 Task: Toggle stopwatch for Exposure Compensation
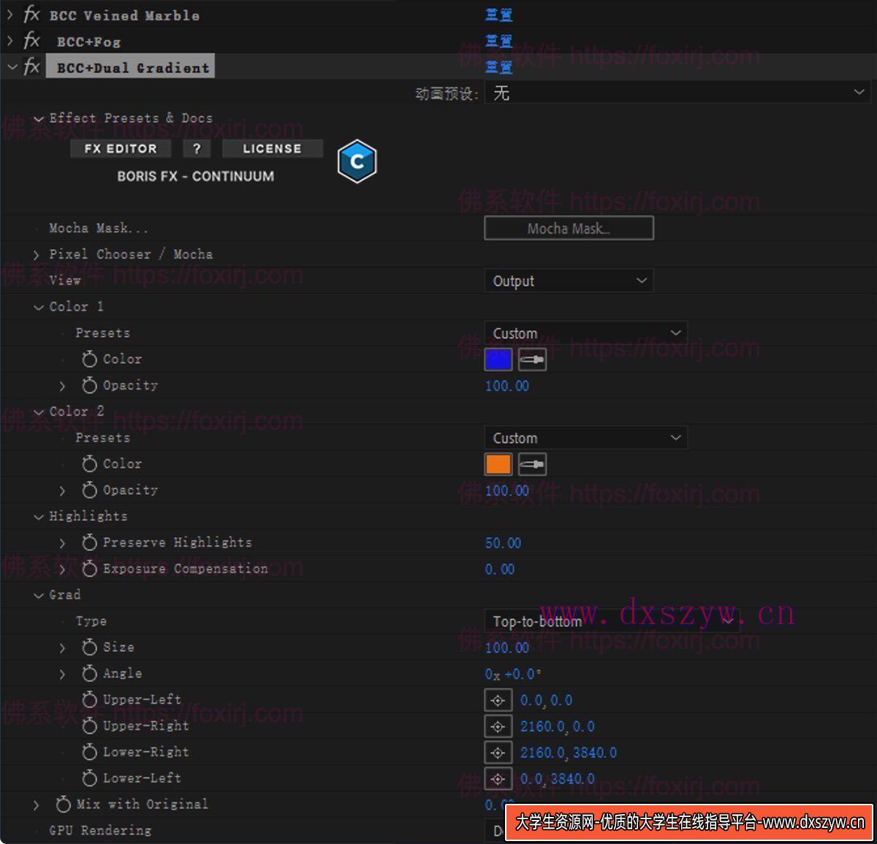[89, 569]
